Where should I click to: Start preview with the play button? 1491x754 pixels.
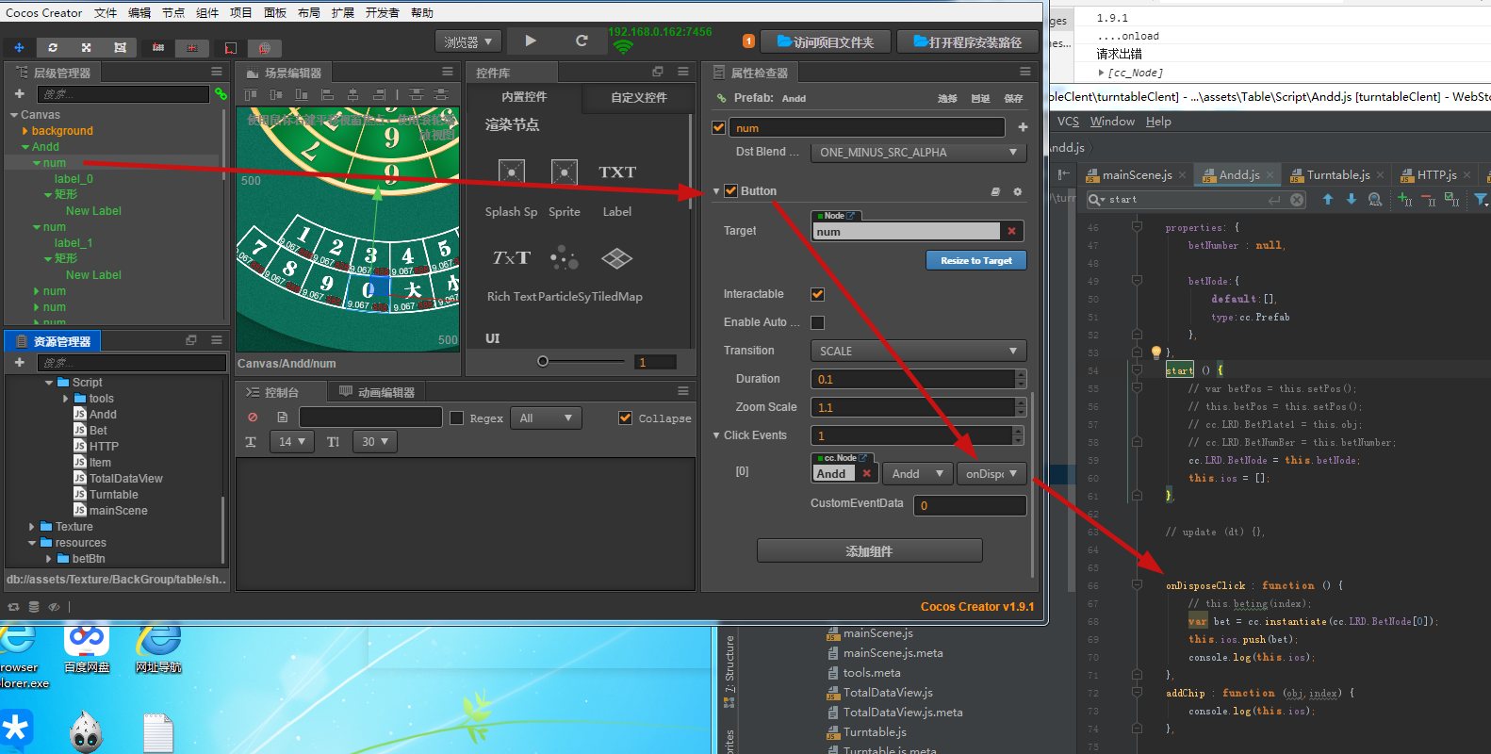coord(531,41)
